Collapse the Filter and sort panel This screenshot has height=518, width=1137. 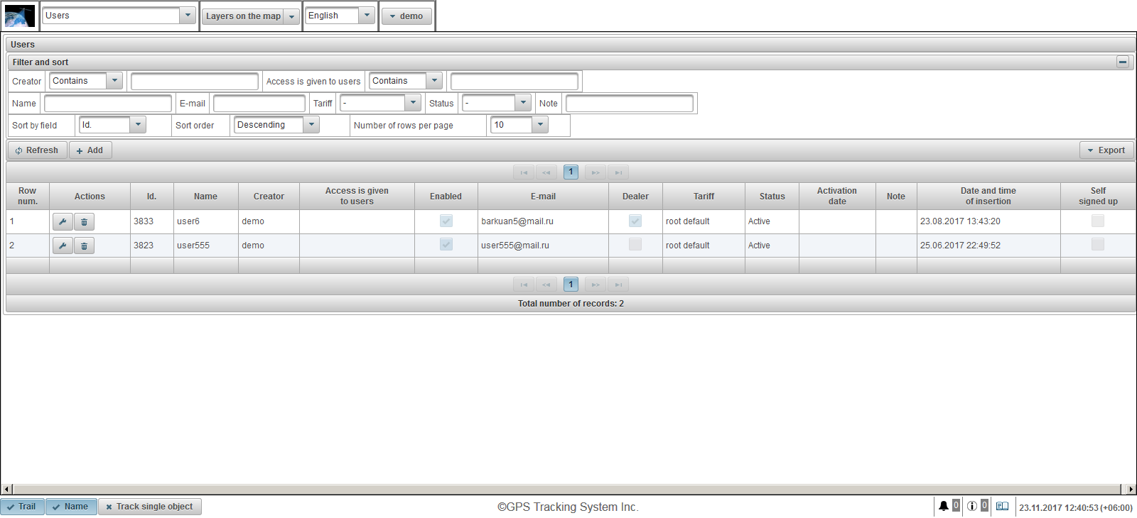(x=1123, y=62)
